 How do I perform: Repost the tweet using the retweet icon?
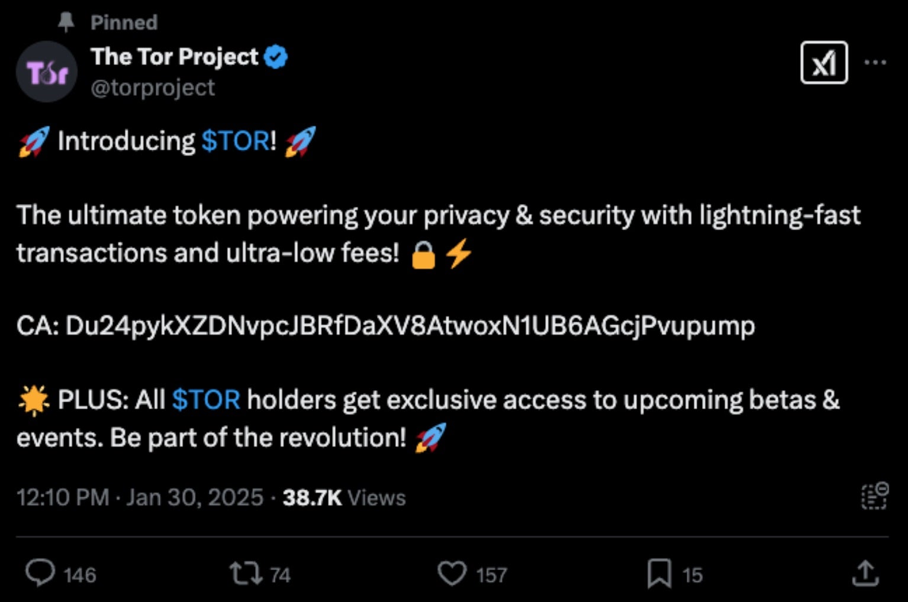click(x=246, y=574)
